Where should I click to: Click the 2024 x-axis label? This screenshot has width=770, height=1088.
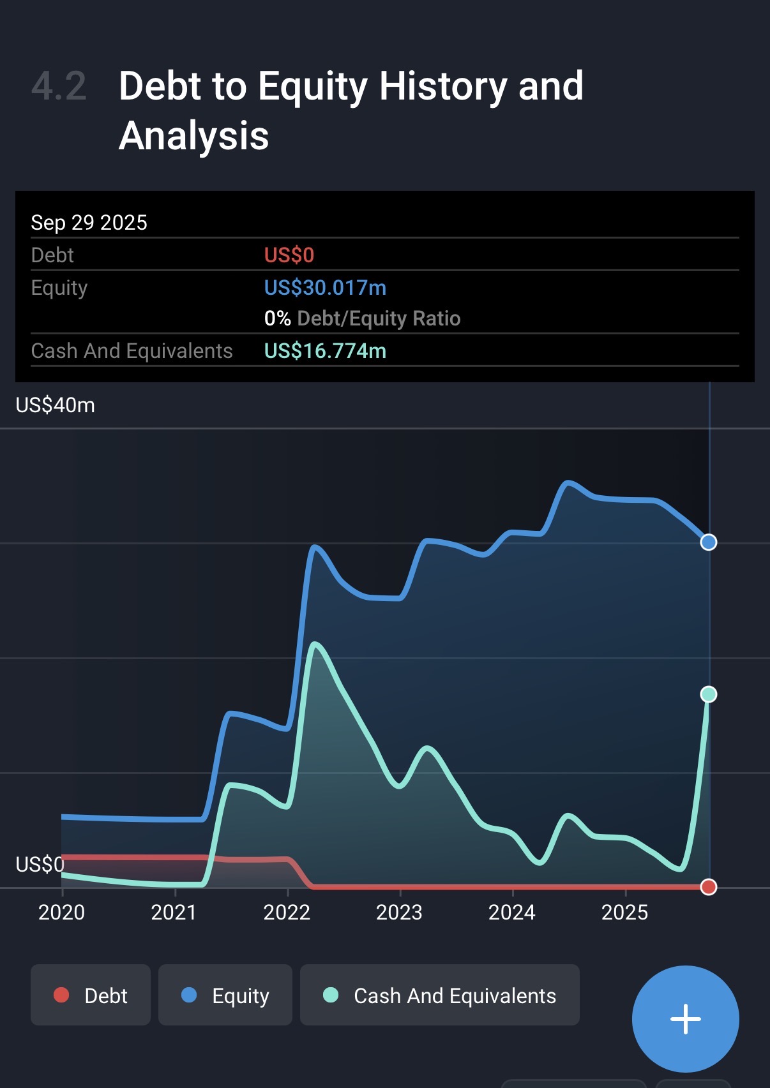[511, 913]
